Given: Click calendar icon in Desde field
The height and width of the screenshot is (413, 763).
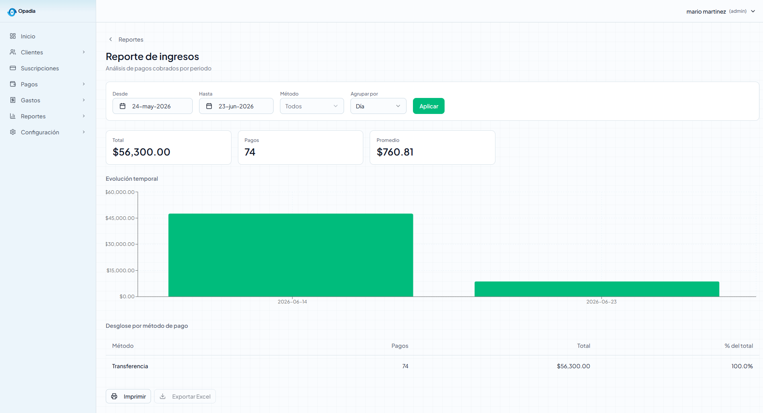Looking at the screenshot, I should (123, 106).
